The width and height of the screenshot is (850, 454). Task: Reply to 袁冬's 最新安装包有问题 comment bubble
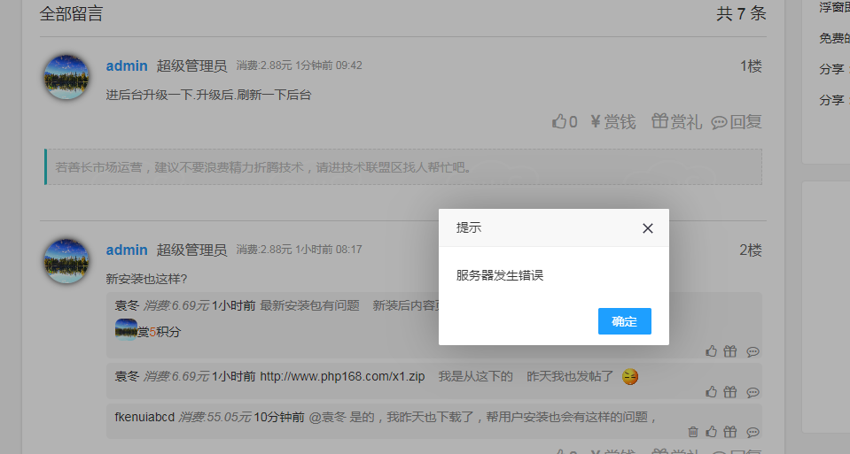(x=753, y=351)
